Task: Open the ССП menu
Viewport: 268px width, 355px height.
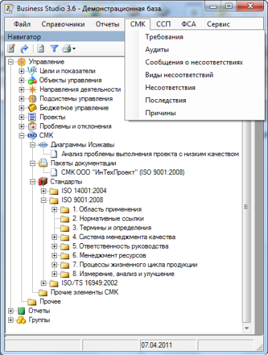Action: pyautogui.click(x=163, y=24)
